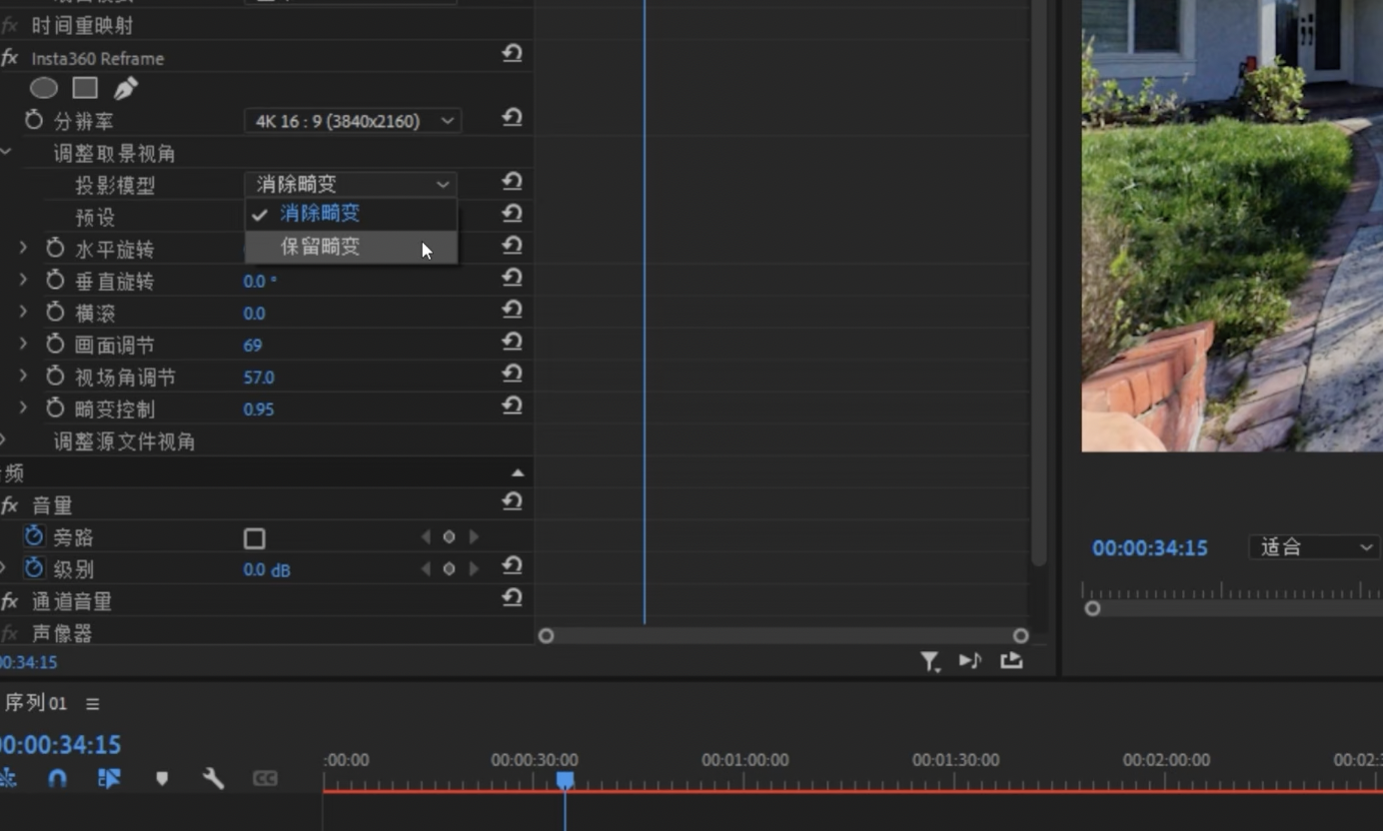Choose 保留畸变 from the dropdown list
The height and width of the screenshot is (831, 1383).
[320, 247]
